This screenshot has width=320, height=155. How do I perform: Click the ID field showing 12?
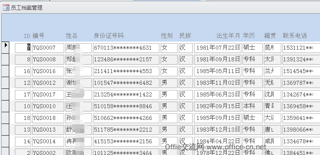(23, 83)
